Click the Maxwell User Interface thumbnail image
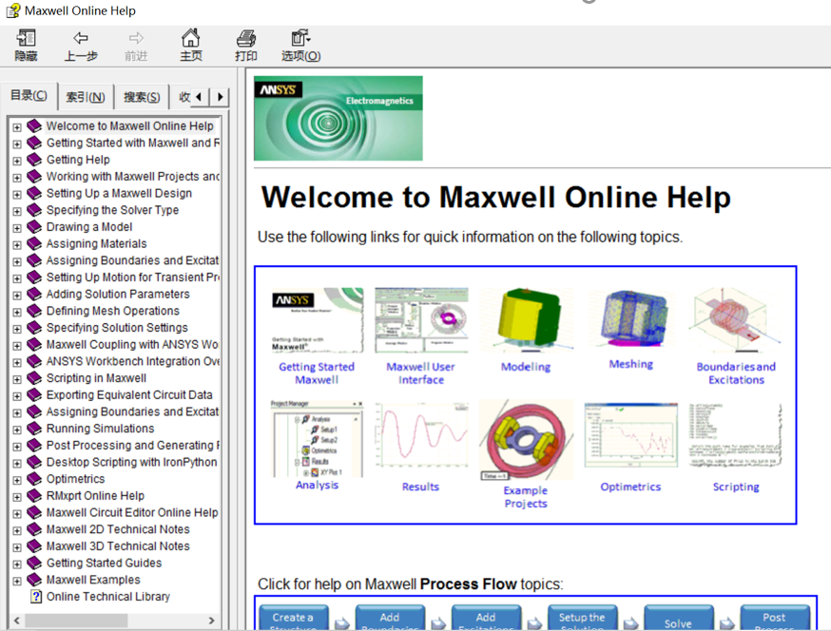Screen dimensions: 831x631 [421, 320]
